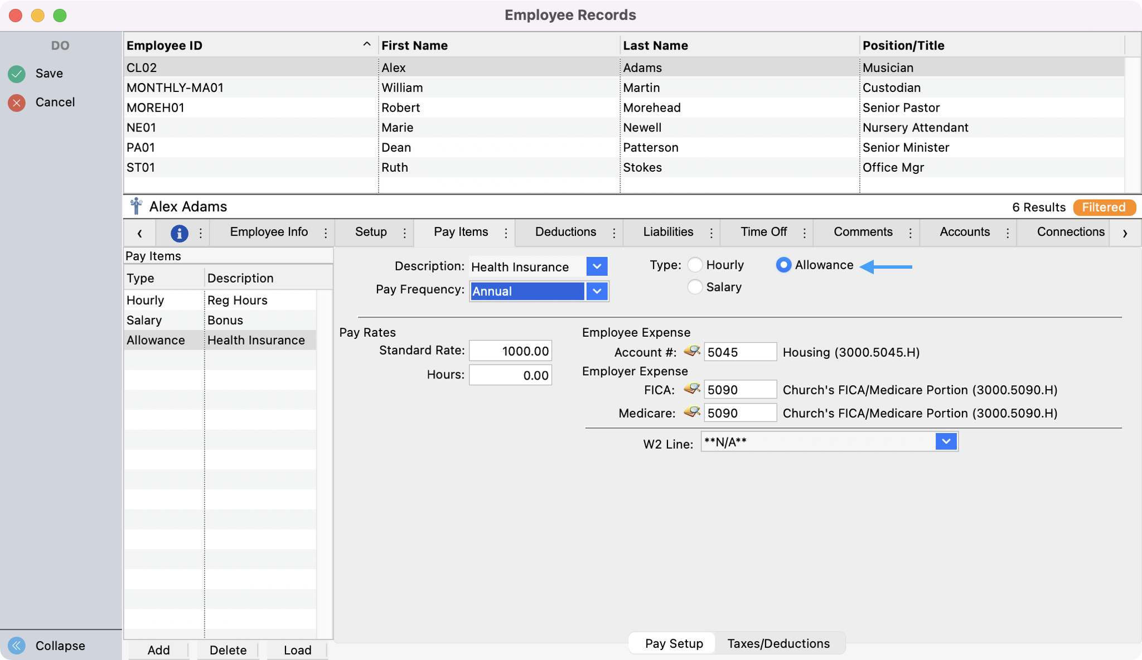1142x660 pixels.
Task: Select the Hourly type radio button
Action: point(695,265)
